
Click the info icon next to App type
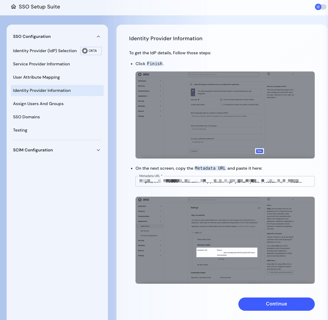199,100
